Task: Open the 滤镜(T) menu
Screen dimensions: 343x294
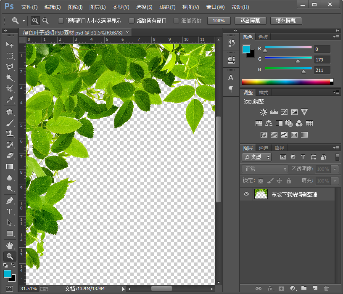Action: [x=167, y=7]
